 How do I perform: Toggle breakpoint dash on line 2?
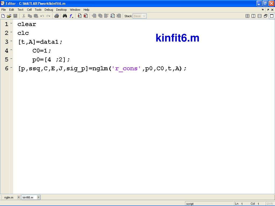11,32
